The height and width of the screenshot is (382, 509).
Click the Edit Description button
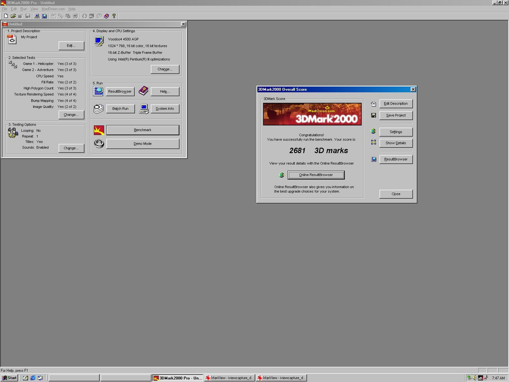[396, 104]
